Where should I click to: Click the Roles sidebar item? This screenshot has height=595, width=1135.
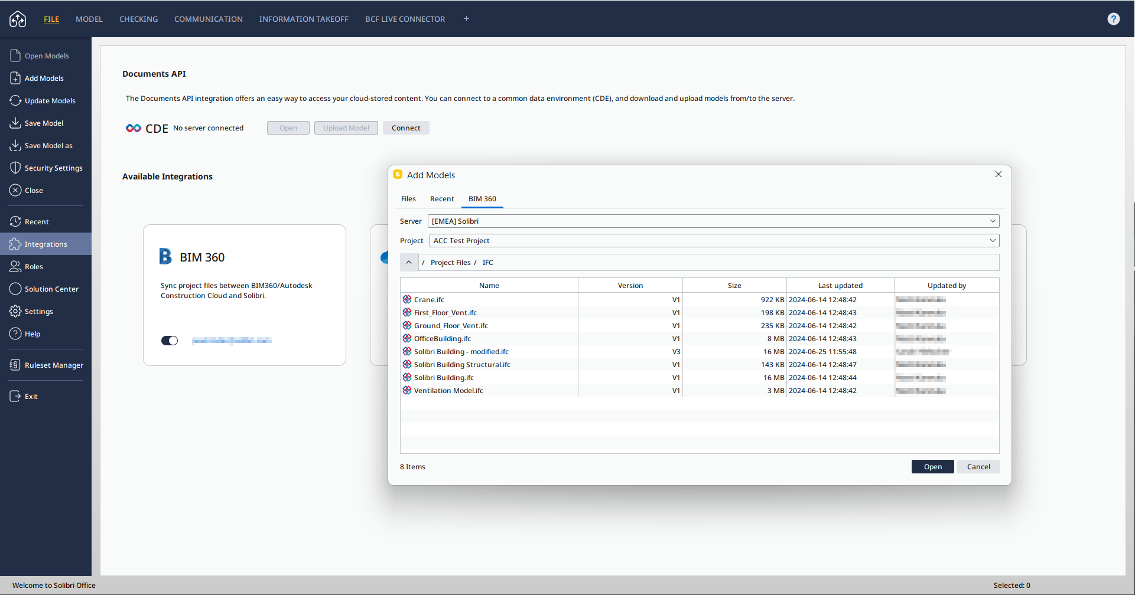[x=34, y=267]
